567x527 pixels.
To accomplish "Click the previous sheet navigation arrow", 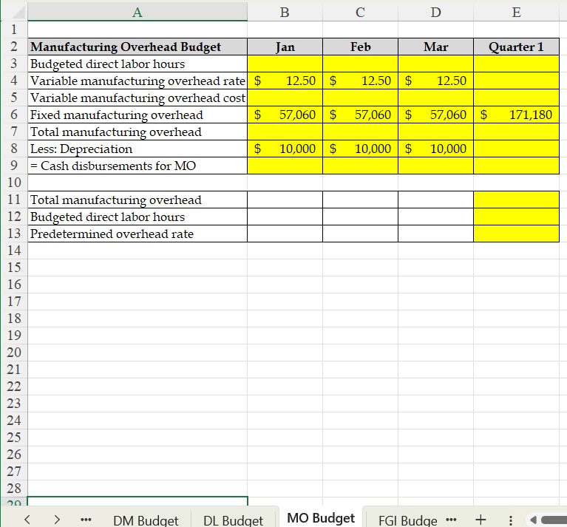I will pyautogui.click(x=27, y=520).
